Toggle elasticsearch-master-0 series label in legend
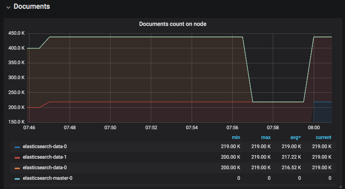Viewport: 345px width, 189px height. click(47, 178)
